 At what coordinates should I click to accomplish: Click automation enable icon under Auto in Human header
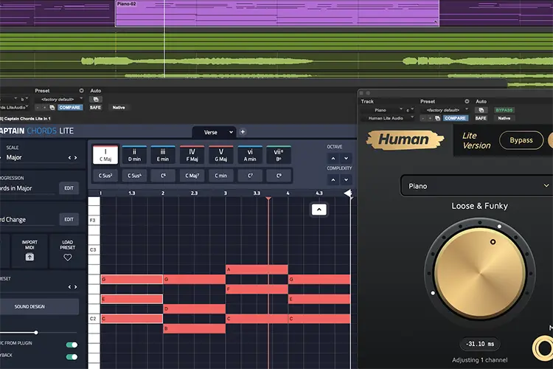[x=481, y=110]
